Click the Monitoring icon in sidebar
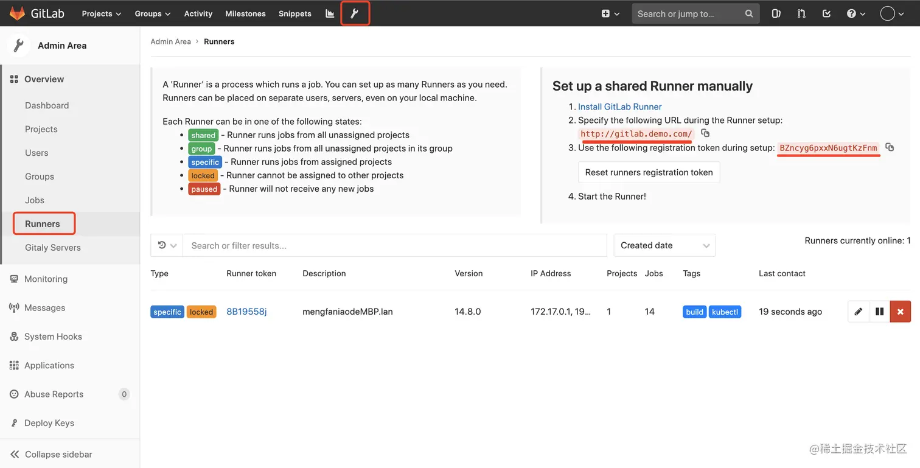920x468 pixels. point(14,279)
